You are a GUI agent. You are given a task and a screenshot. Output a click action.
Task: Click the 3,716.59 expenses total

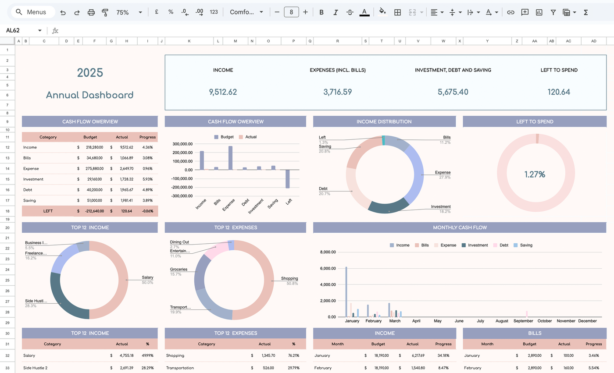[x=338, y=92]
